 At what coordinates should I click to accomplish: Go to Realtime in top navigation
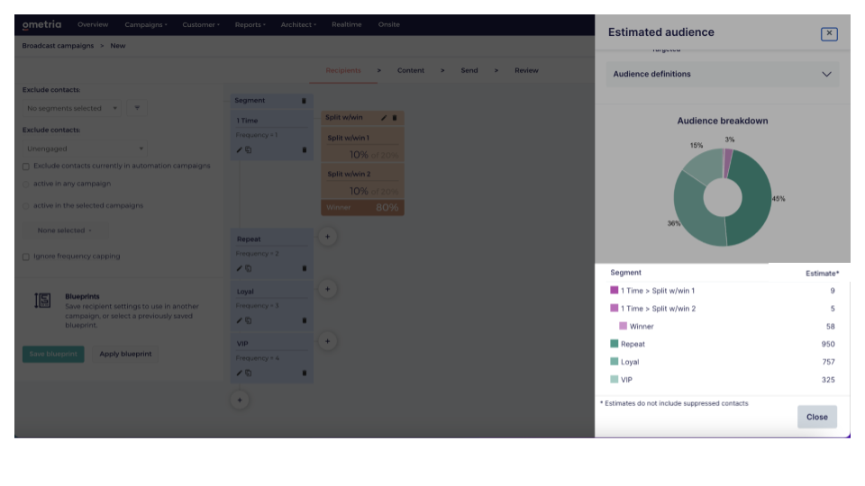[x=346, y=25]
